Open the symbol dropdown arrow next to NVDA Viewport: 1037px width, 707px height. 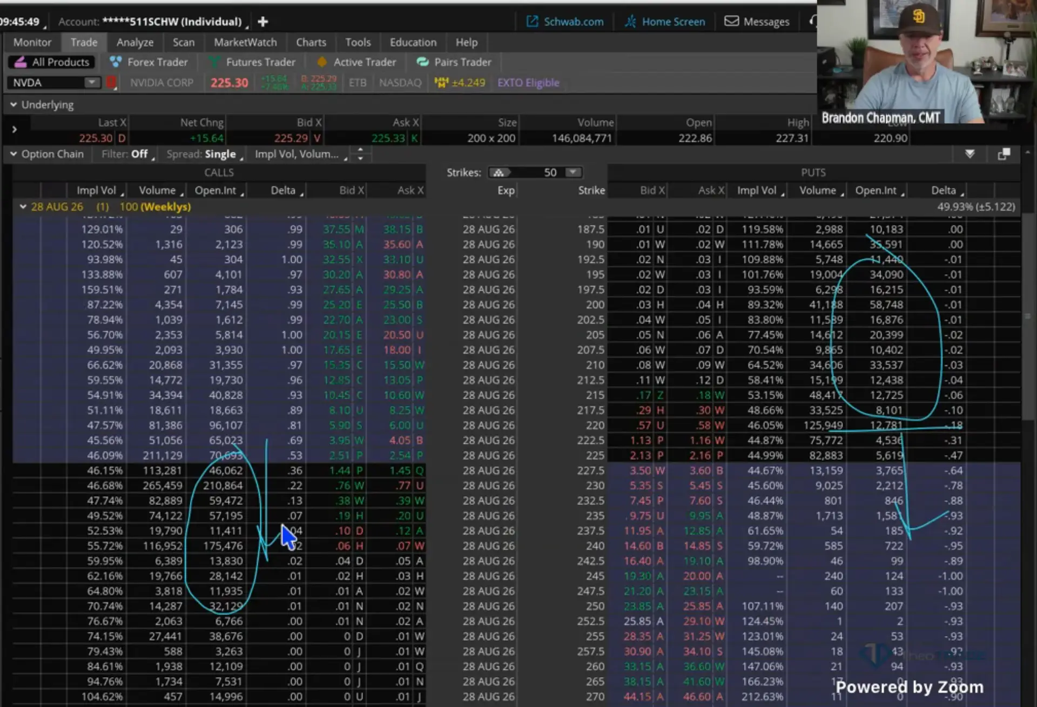click(92, 83)
